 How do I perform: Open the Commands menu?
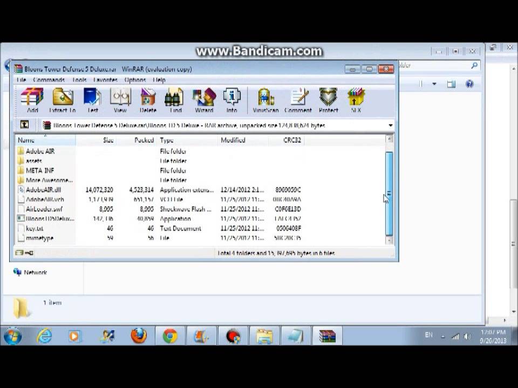(x=49, y=80)
